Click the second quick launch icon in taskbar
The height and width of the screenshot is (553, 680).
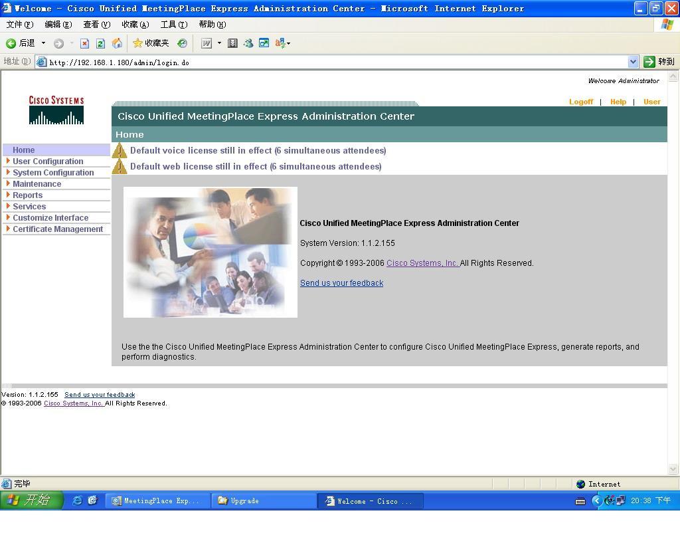pos(92,500)
